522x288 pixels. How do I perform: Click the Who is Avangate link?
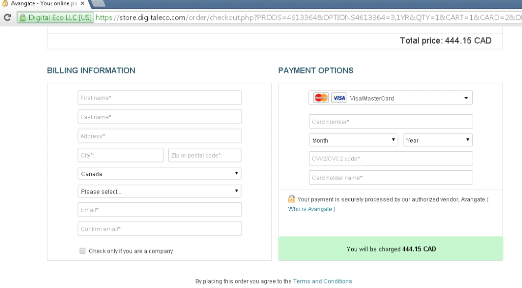pyautogui.click(x=310, y=209)
